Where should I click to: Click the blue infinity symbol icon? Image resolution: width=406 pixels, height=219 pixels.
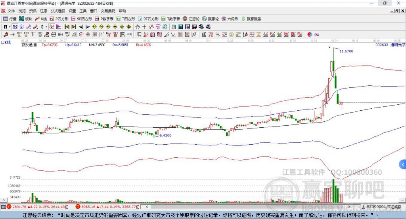[317, 35]
